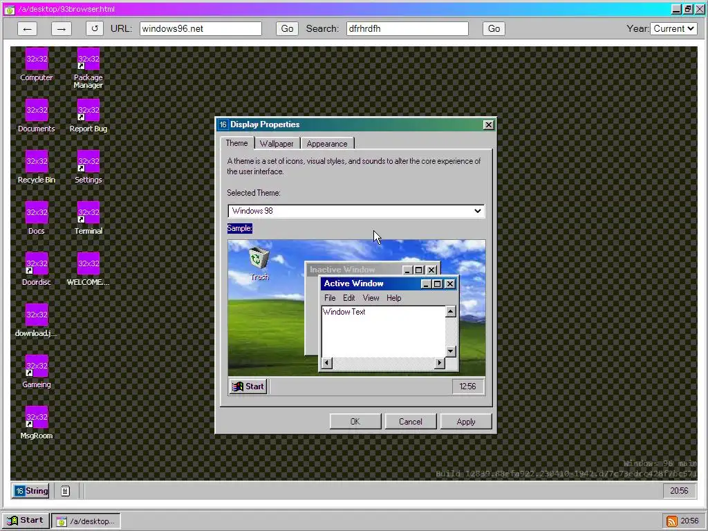
Task: Click the highlighted Sample: label
Action: (x=240, y=228)
